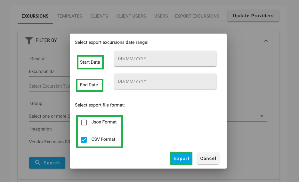Viewport: 299px width, 182px height.
Task: Check the Json Format checkbox
Action: point(84,123)
